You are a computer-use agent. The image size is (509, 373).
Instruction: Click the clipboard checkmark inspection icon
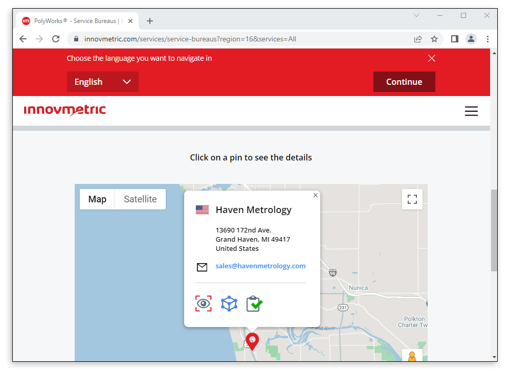coord(254,304)
